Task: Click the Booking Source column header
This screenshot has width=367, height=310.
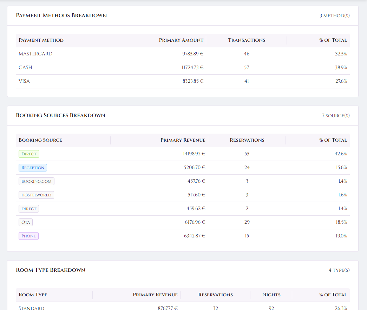Action: [40, 140]
